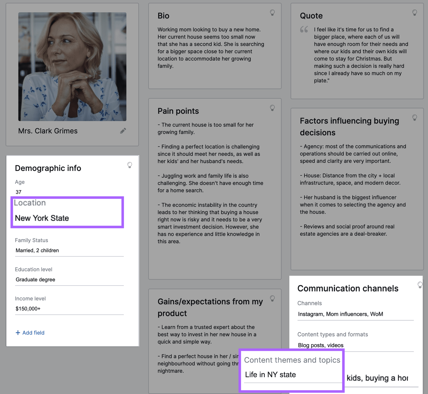Viewport: 428px width, 394px height.
Task: Click the Location field with New York State
Action: (x=42, y=218)
